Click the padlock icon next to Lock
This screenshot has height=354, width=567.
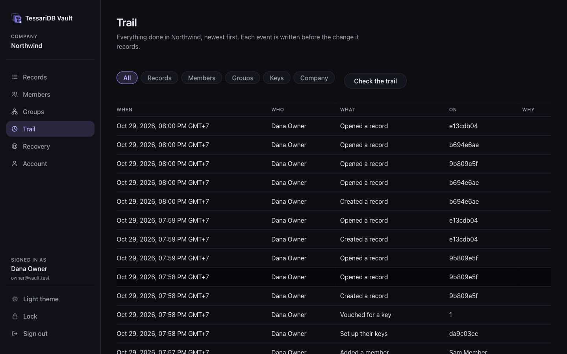tap(15, 316)
